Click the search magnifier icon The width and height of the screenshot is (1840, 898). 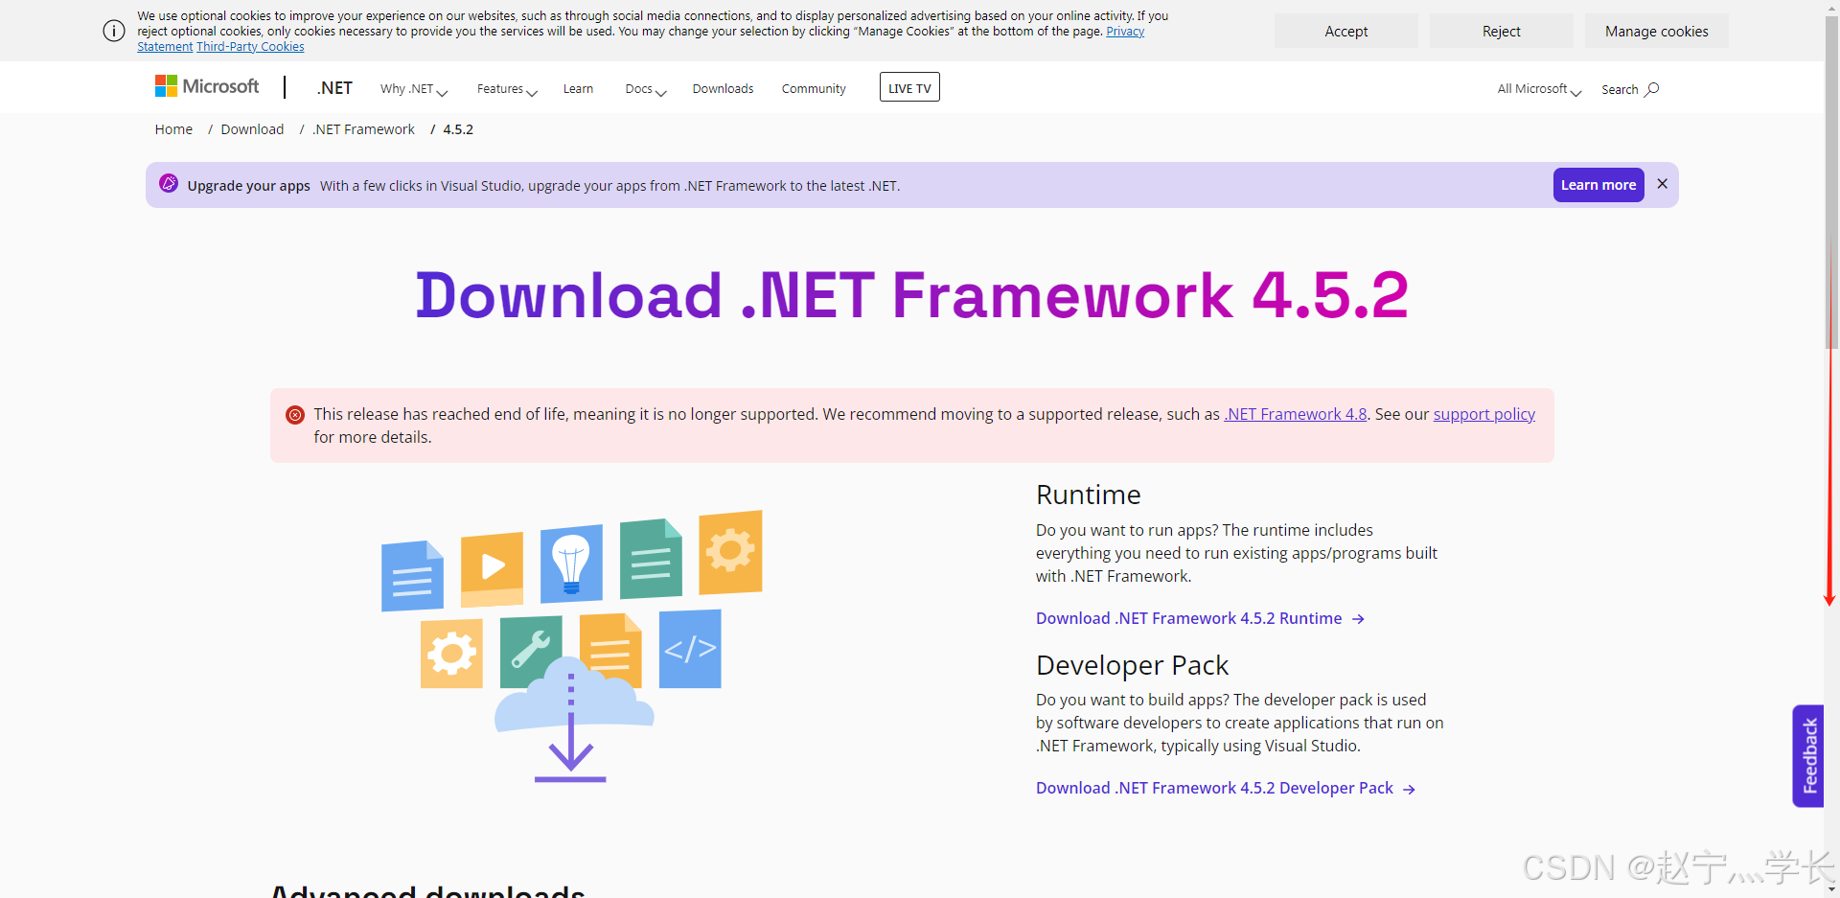coord(1652,89)
